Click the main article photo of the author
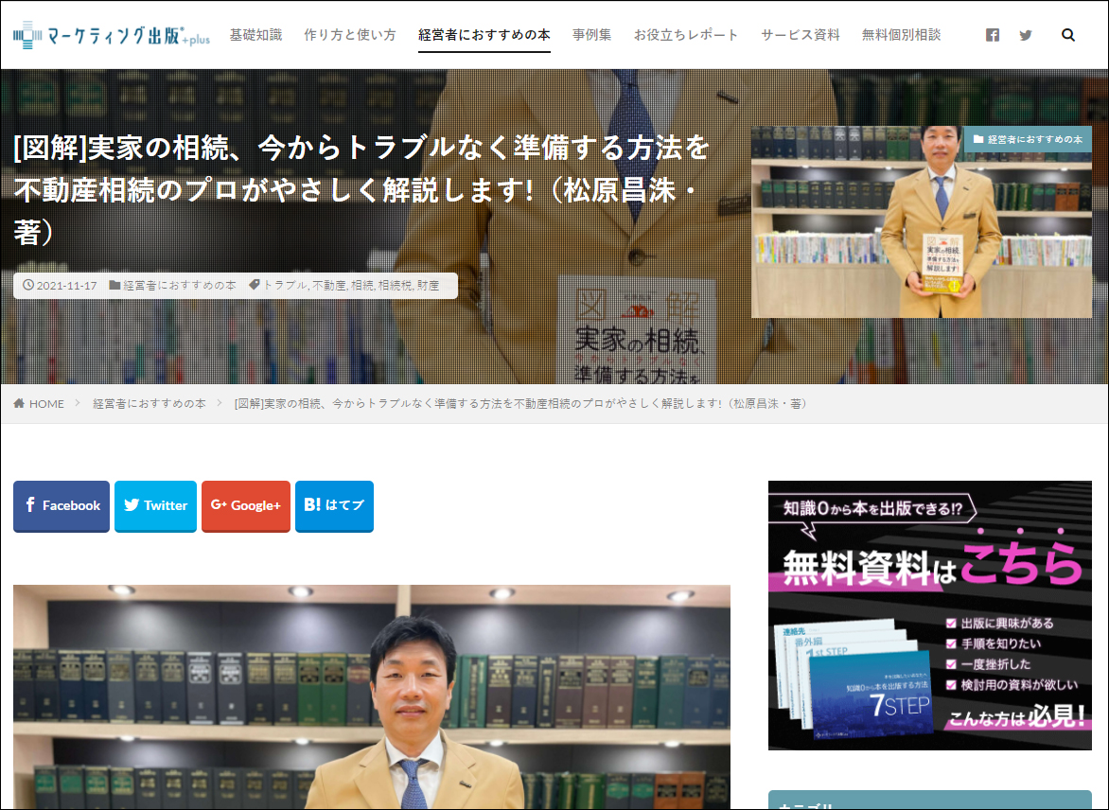The image size is (1109, 810). pyautogui.click(x=372, y=696)
